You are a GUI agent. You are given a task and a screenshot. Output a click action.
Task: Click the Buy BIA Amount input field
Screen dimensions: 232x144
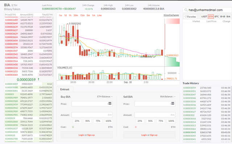(x=92, y=115)
